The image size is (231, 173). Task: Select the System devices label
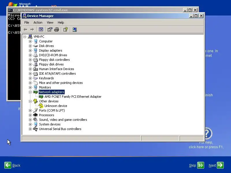pos(50,124)
